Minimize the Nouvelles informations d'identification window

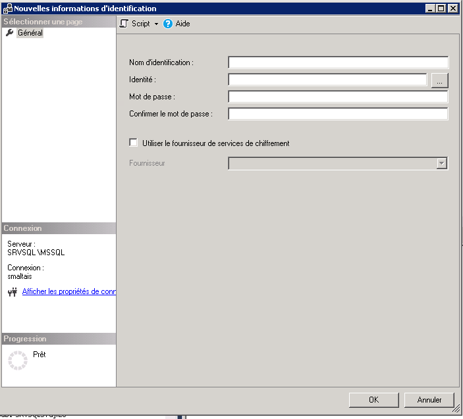[429, 9]
